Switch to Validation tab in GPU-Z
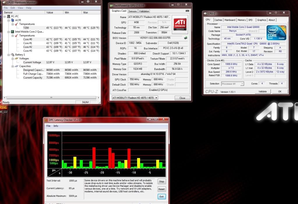The width and height of the screenshot is (298, 204). pos(144,11)
